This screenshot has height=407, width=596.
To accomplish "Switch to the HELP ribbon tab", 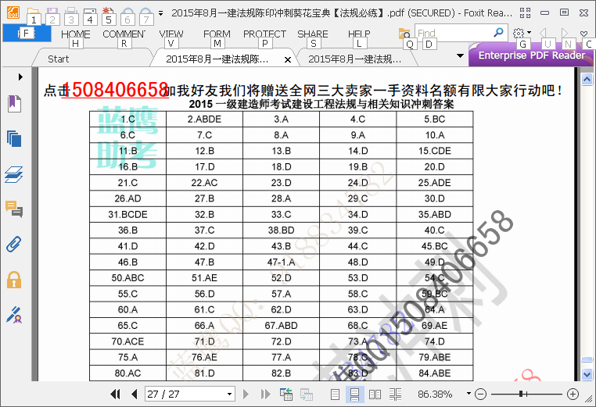I will click(x=359, y=34).
